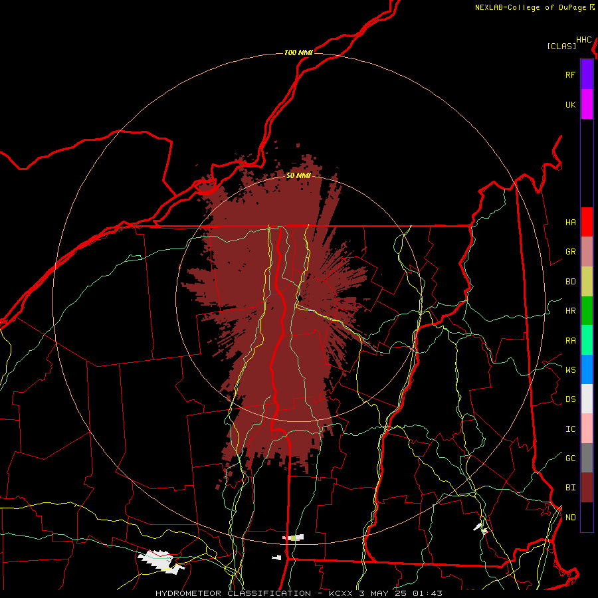Click the '3 MAY 25 01:43' timestamp
Viewport: 598px width, 598px height.
[401, 593]
